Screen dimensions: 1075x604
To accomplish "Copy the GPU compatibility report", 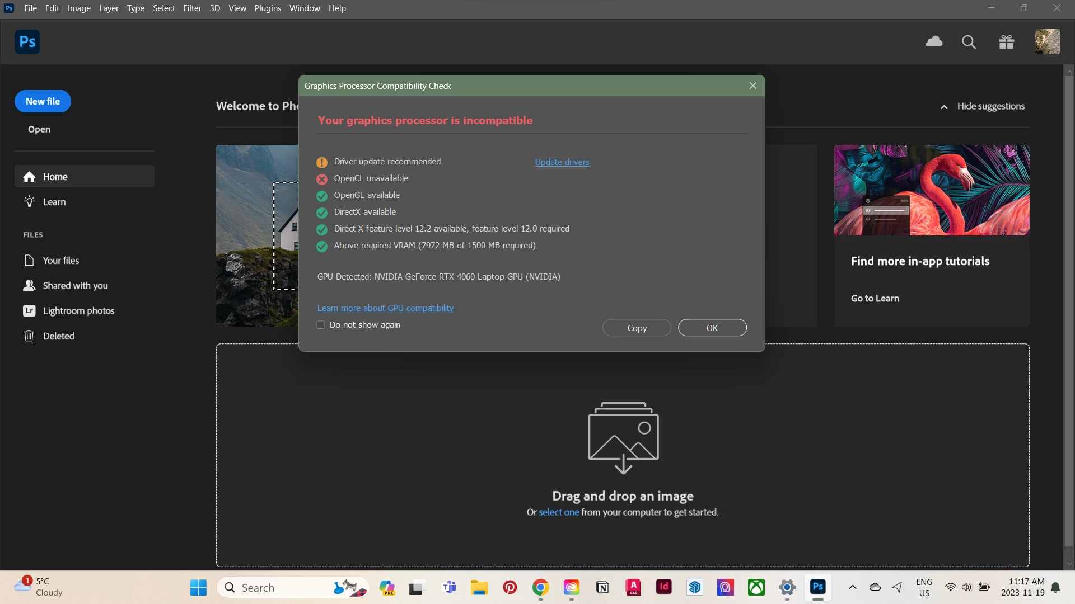I will point(637,328).
